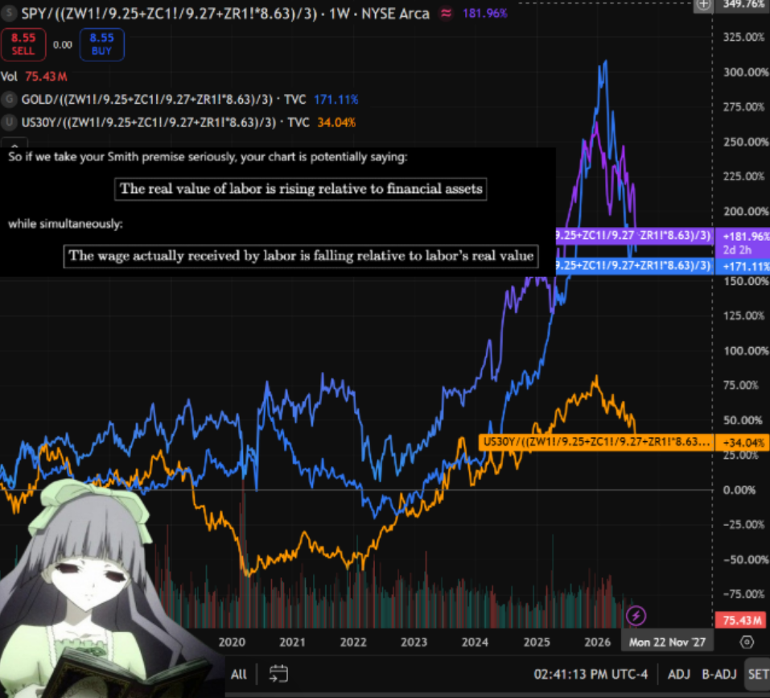Click the 2026 label on the time axis
Image resolution: width=770 pixels, height=698 pixels.
(x=597, y=642)
